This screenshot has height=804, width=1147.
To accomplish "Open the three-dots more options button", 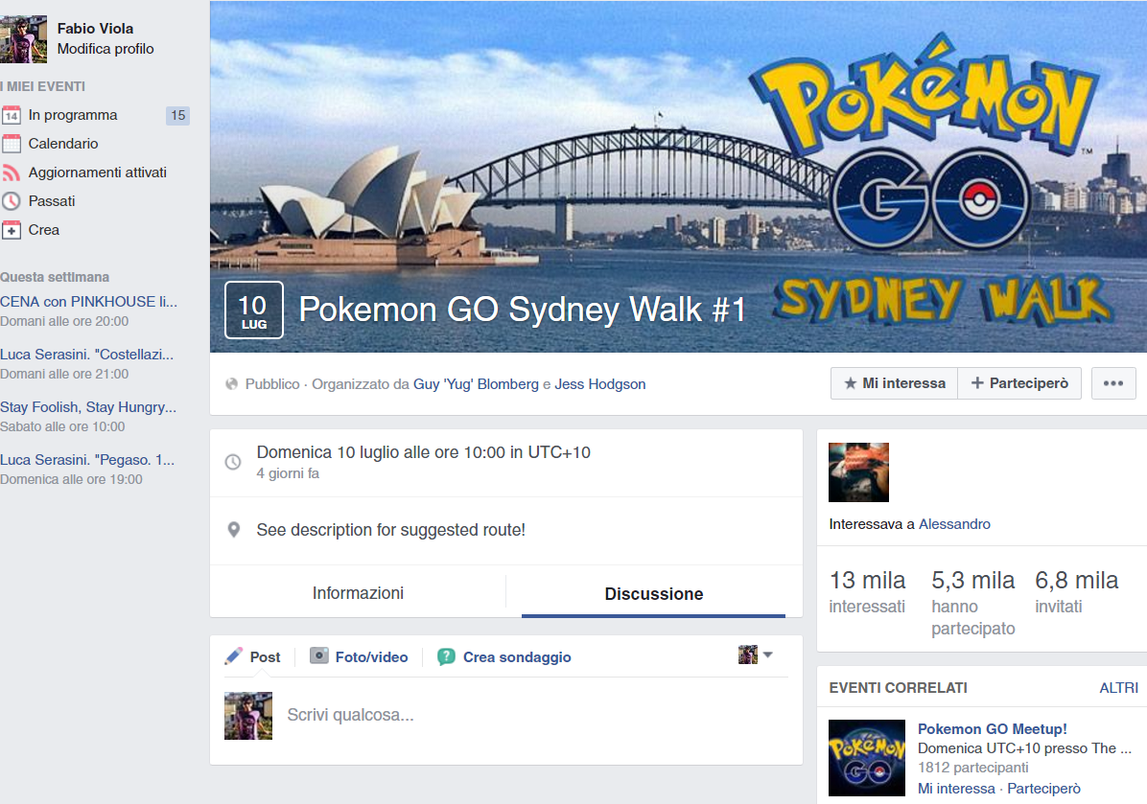I will [x=1113, y=383].
